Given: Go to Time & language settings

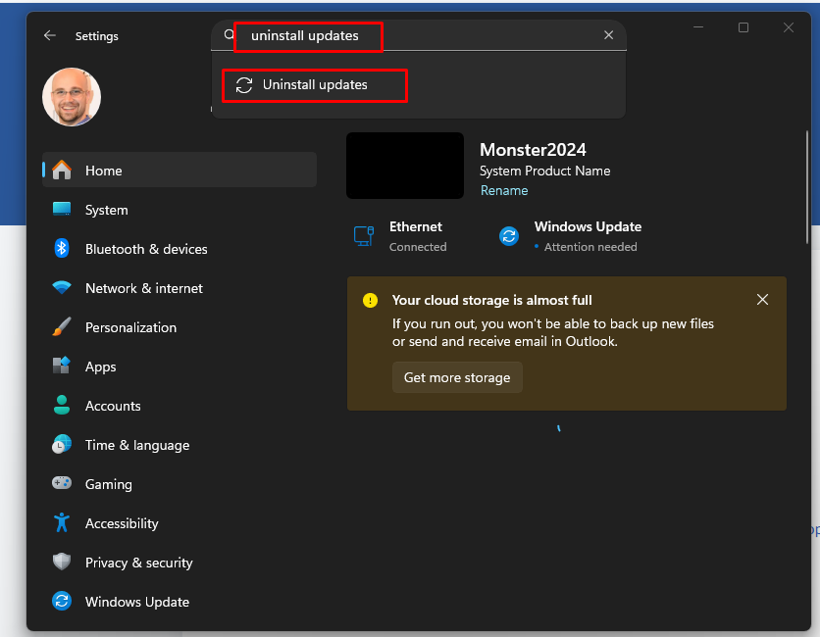Looking at the screenshot, I should coord(179,445).
